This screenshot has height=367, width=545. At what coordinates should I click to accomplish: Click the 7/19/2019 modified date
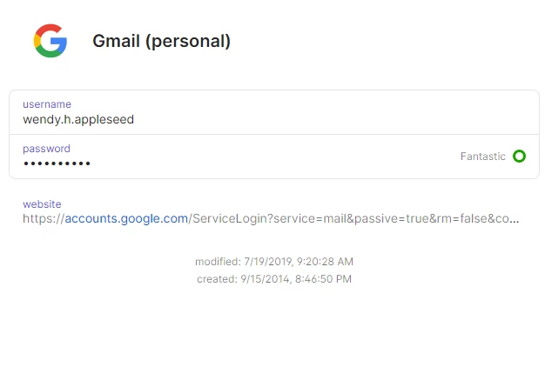coord(268,262)
